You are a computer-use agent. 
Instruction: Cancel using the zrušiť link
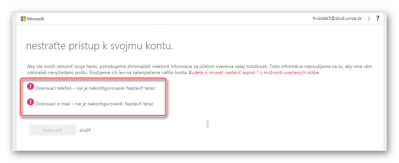point(85,130)
